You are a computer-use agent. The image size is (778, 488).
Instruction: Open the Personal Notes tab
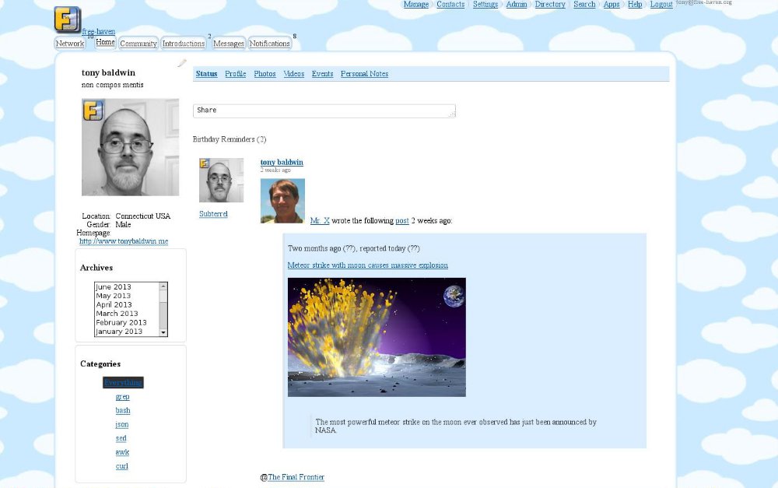tap(364, 74)
